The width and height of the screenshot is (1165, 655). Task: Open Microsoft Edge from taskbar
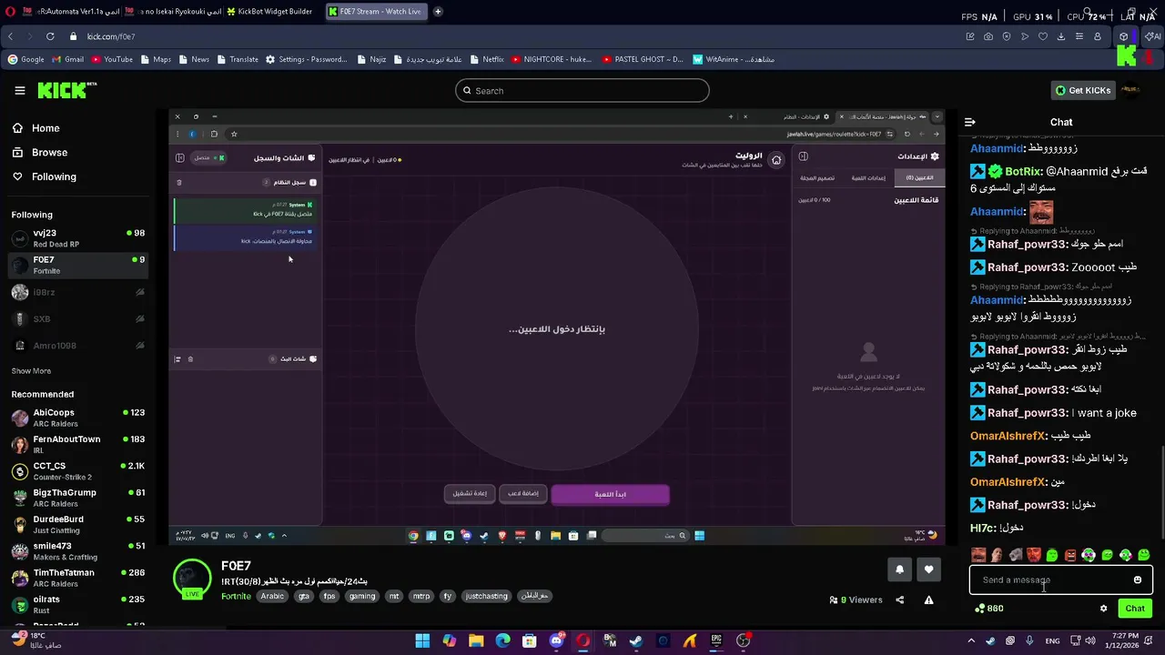[x=503, y=640]
